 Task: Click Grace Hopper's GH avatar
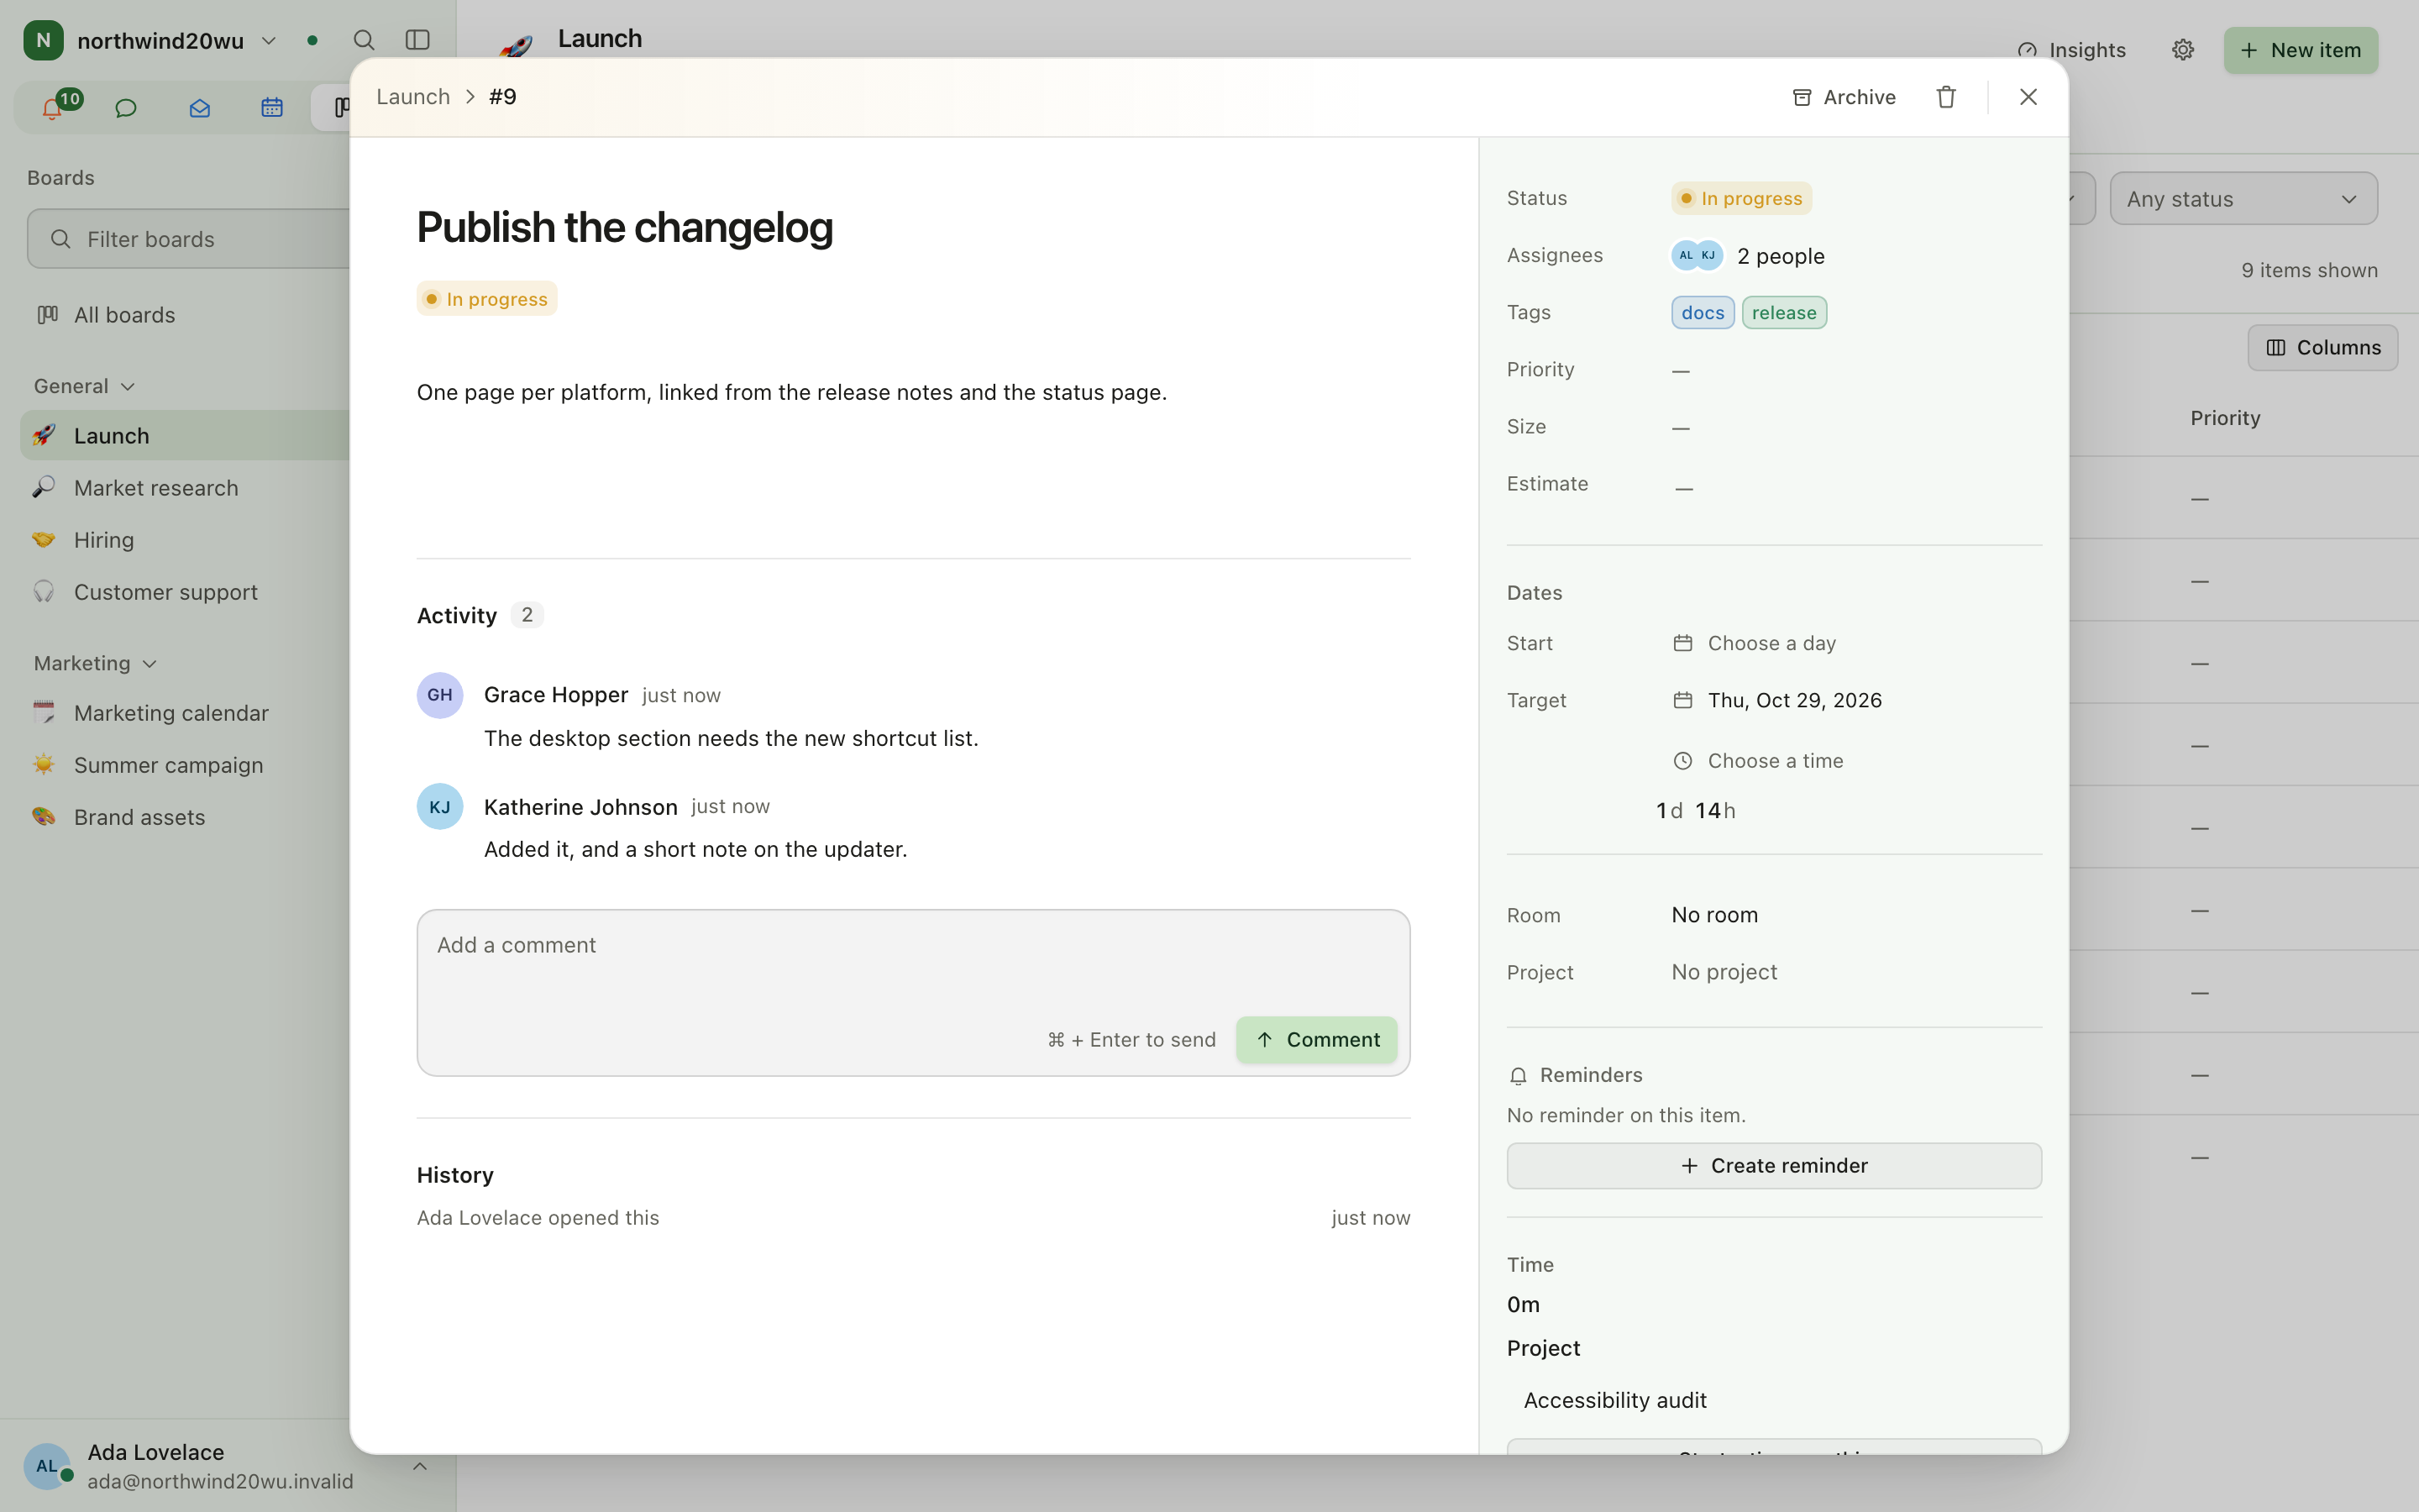pos(440,695)
